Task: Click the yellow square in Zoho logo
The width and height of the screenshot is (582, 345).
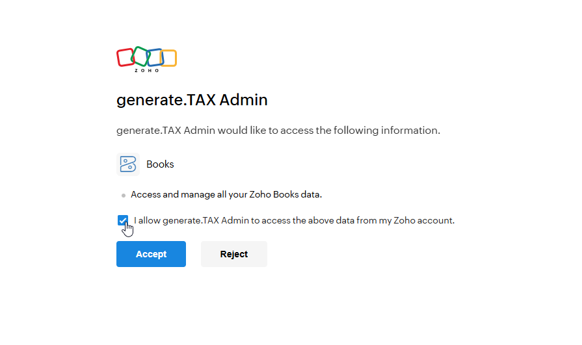Action: (x=168, y=58)
